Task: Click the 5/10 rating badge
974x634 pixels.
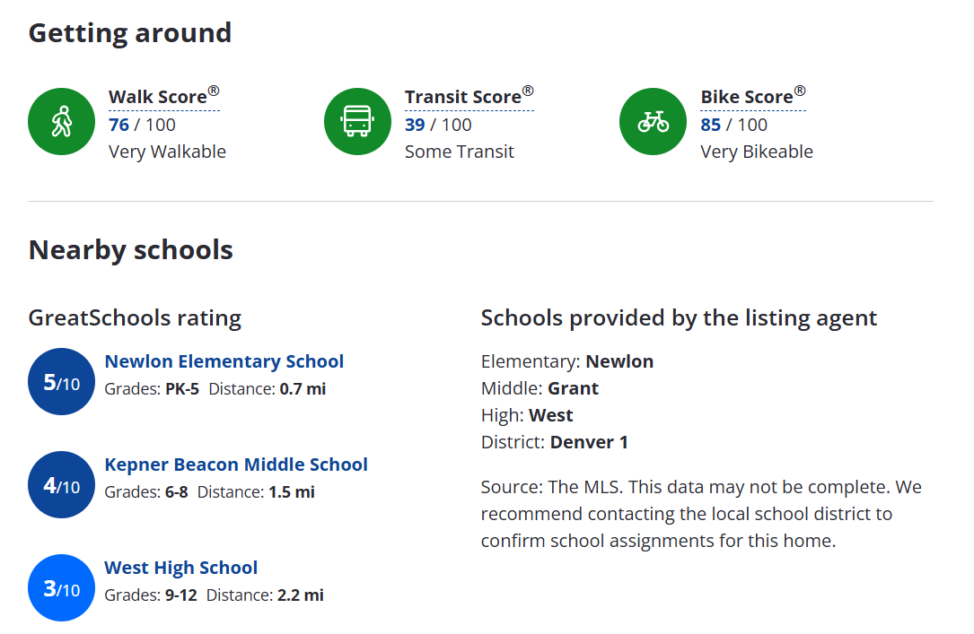Action: click(62, 381)
